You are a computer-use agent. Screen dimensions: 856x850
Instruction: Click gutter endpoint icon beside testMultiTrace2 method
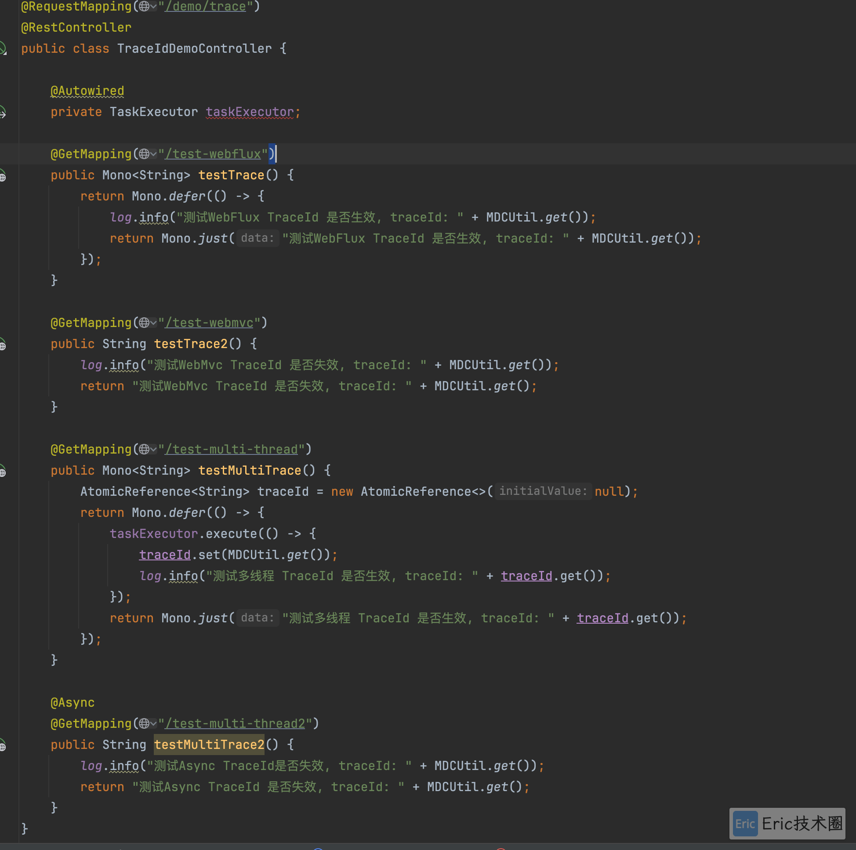tap(3, 745)
